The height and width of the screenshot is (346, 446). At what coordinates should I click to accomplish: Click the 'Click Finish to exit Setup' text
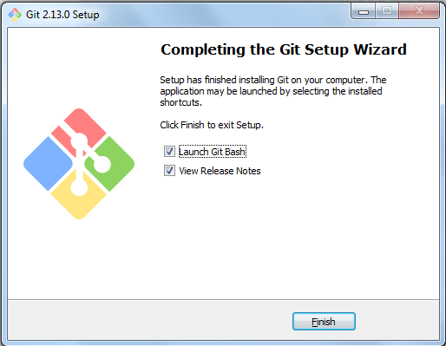click(212, 125)
